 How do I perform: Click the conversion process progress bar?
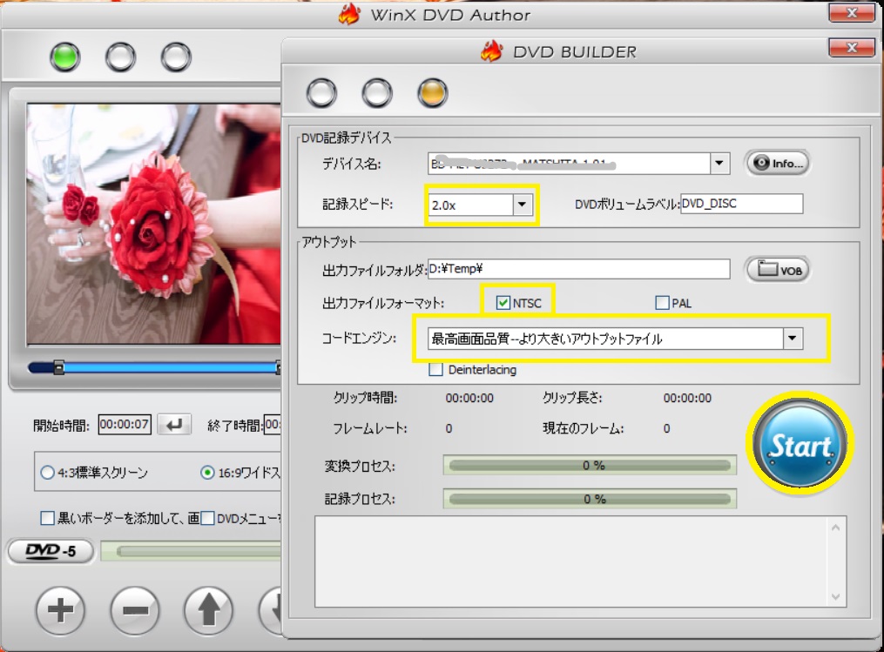590,466
